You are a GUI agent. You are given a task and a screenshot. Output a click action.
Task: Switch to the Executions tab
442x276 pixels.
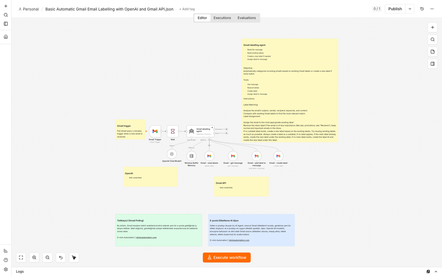click(222, 18)
